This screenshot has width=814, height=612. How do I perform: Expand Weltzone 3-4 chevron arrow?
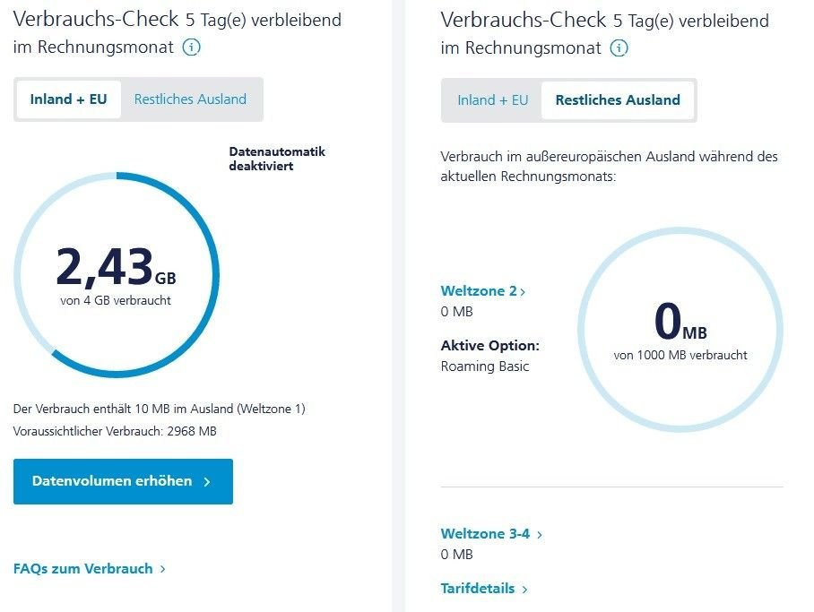coord(539,535)
